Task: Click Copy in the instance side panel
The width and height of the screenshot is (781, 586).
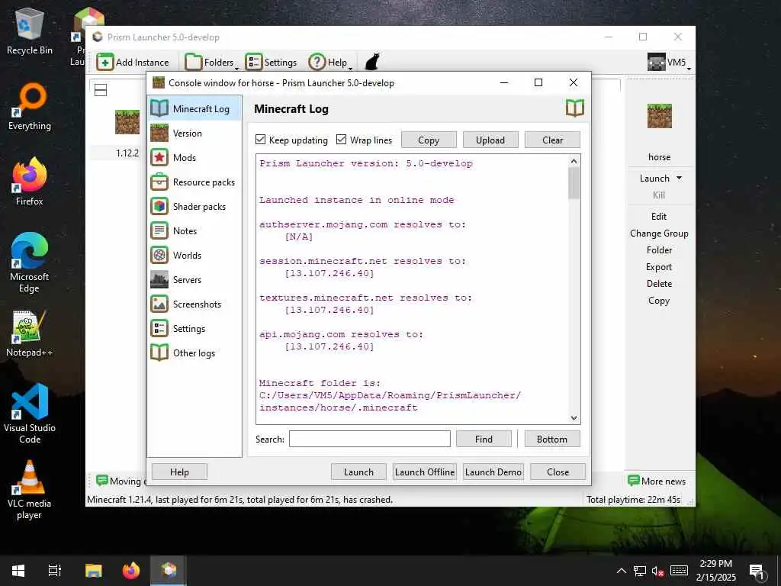Action: [x=659, y=301]
